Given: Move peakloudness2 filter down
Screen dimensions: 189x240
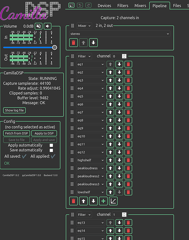Looking at the screenshot, I should [119, 176].
